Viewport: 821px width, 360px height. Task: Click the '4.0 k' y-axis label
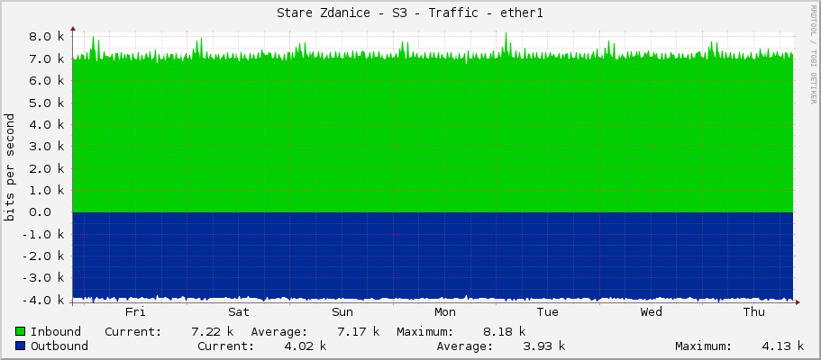[x=47, y=124]
